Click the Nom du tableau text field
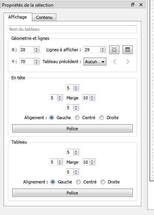Screen dimensions: 154x215 coord(72,29)
